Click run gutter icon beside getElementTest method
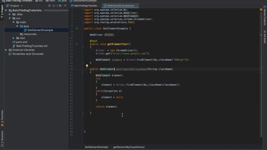Viewport: 267px width, 150px height. click(77, 44)
